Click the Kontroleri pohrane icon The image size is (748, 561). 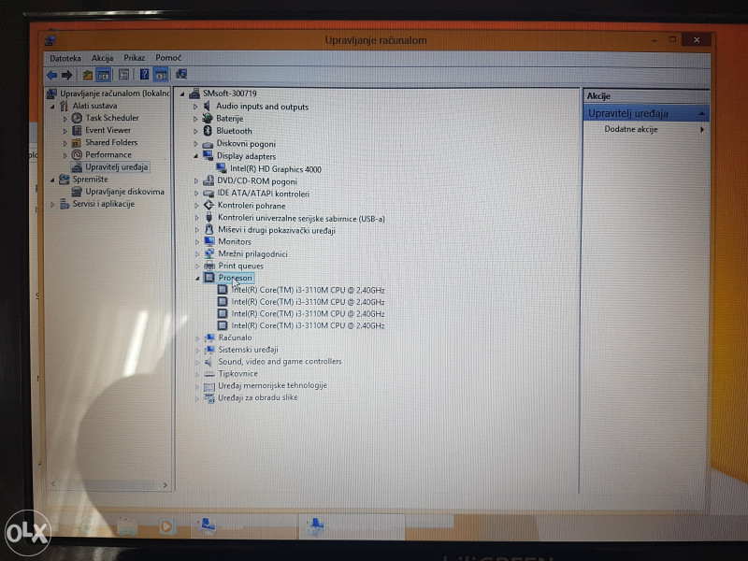click(209, 205)
